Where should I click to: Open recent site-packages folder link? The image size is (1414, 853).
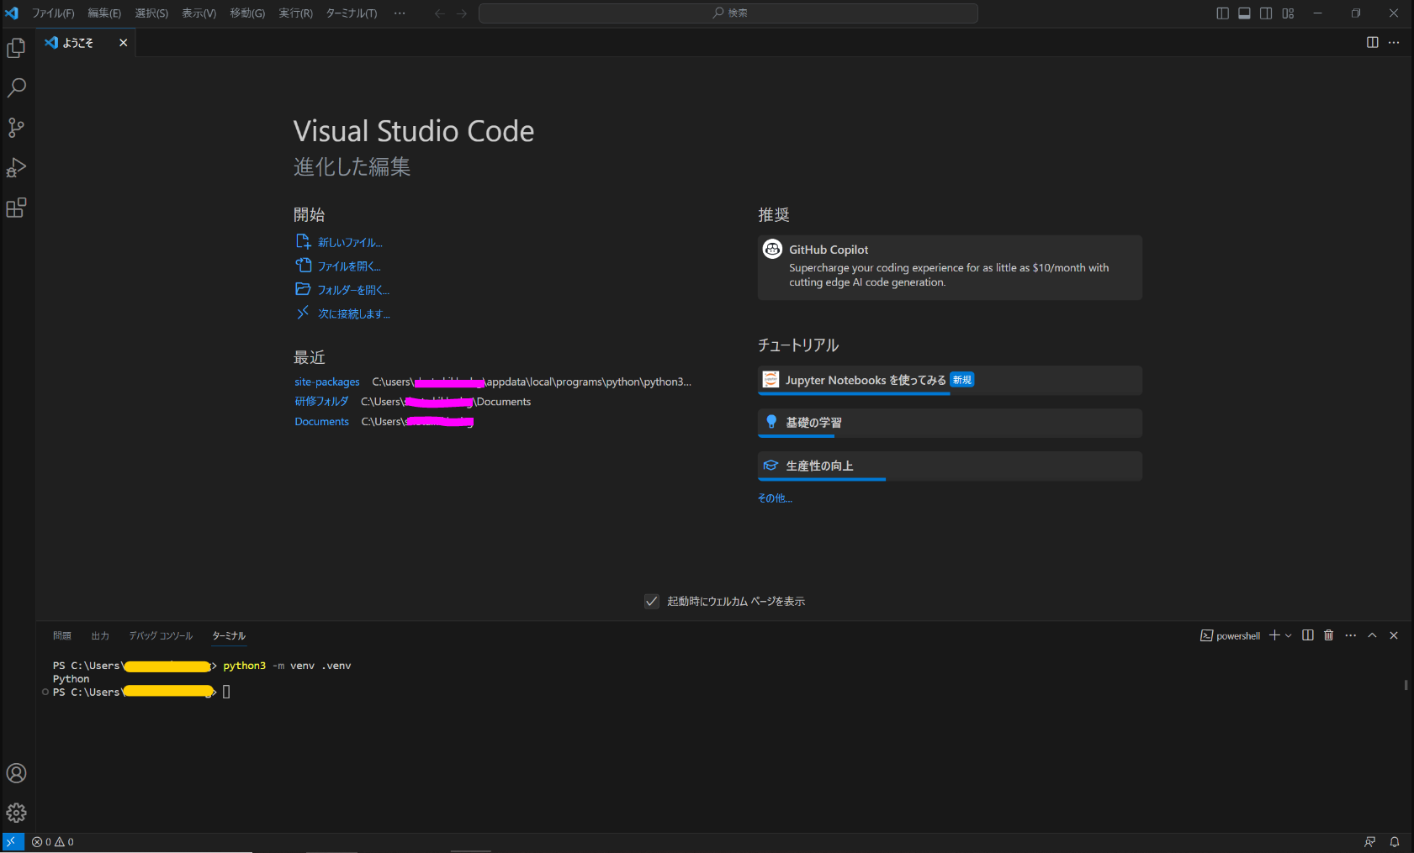(326, 382)
